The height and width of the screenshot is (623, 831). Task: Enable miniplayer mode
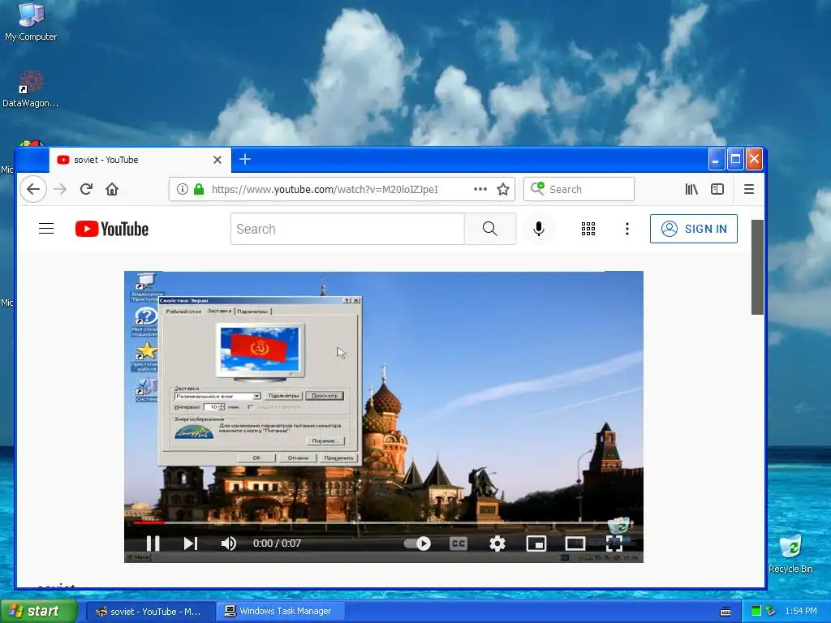[x=536, y=544]
